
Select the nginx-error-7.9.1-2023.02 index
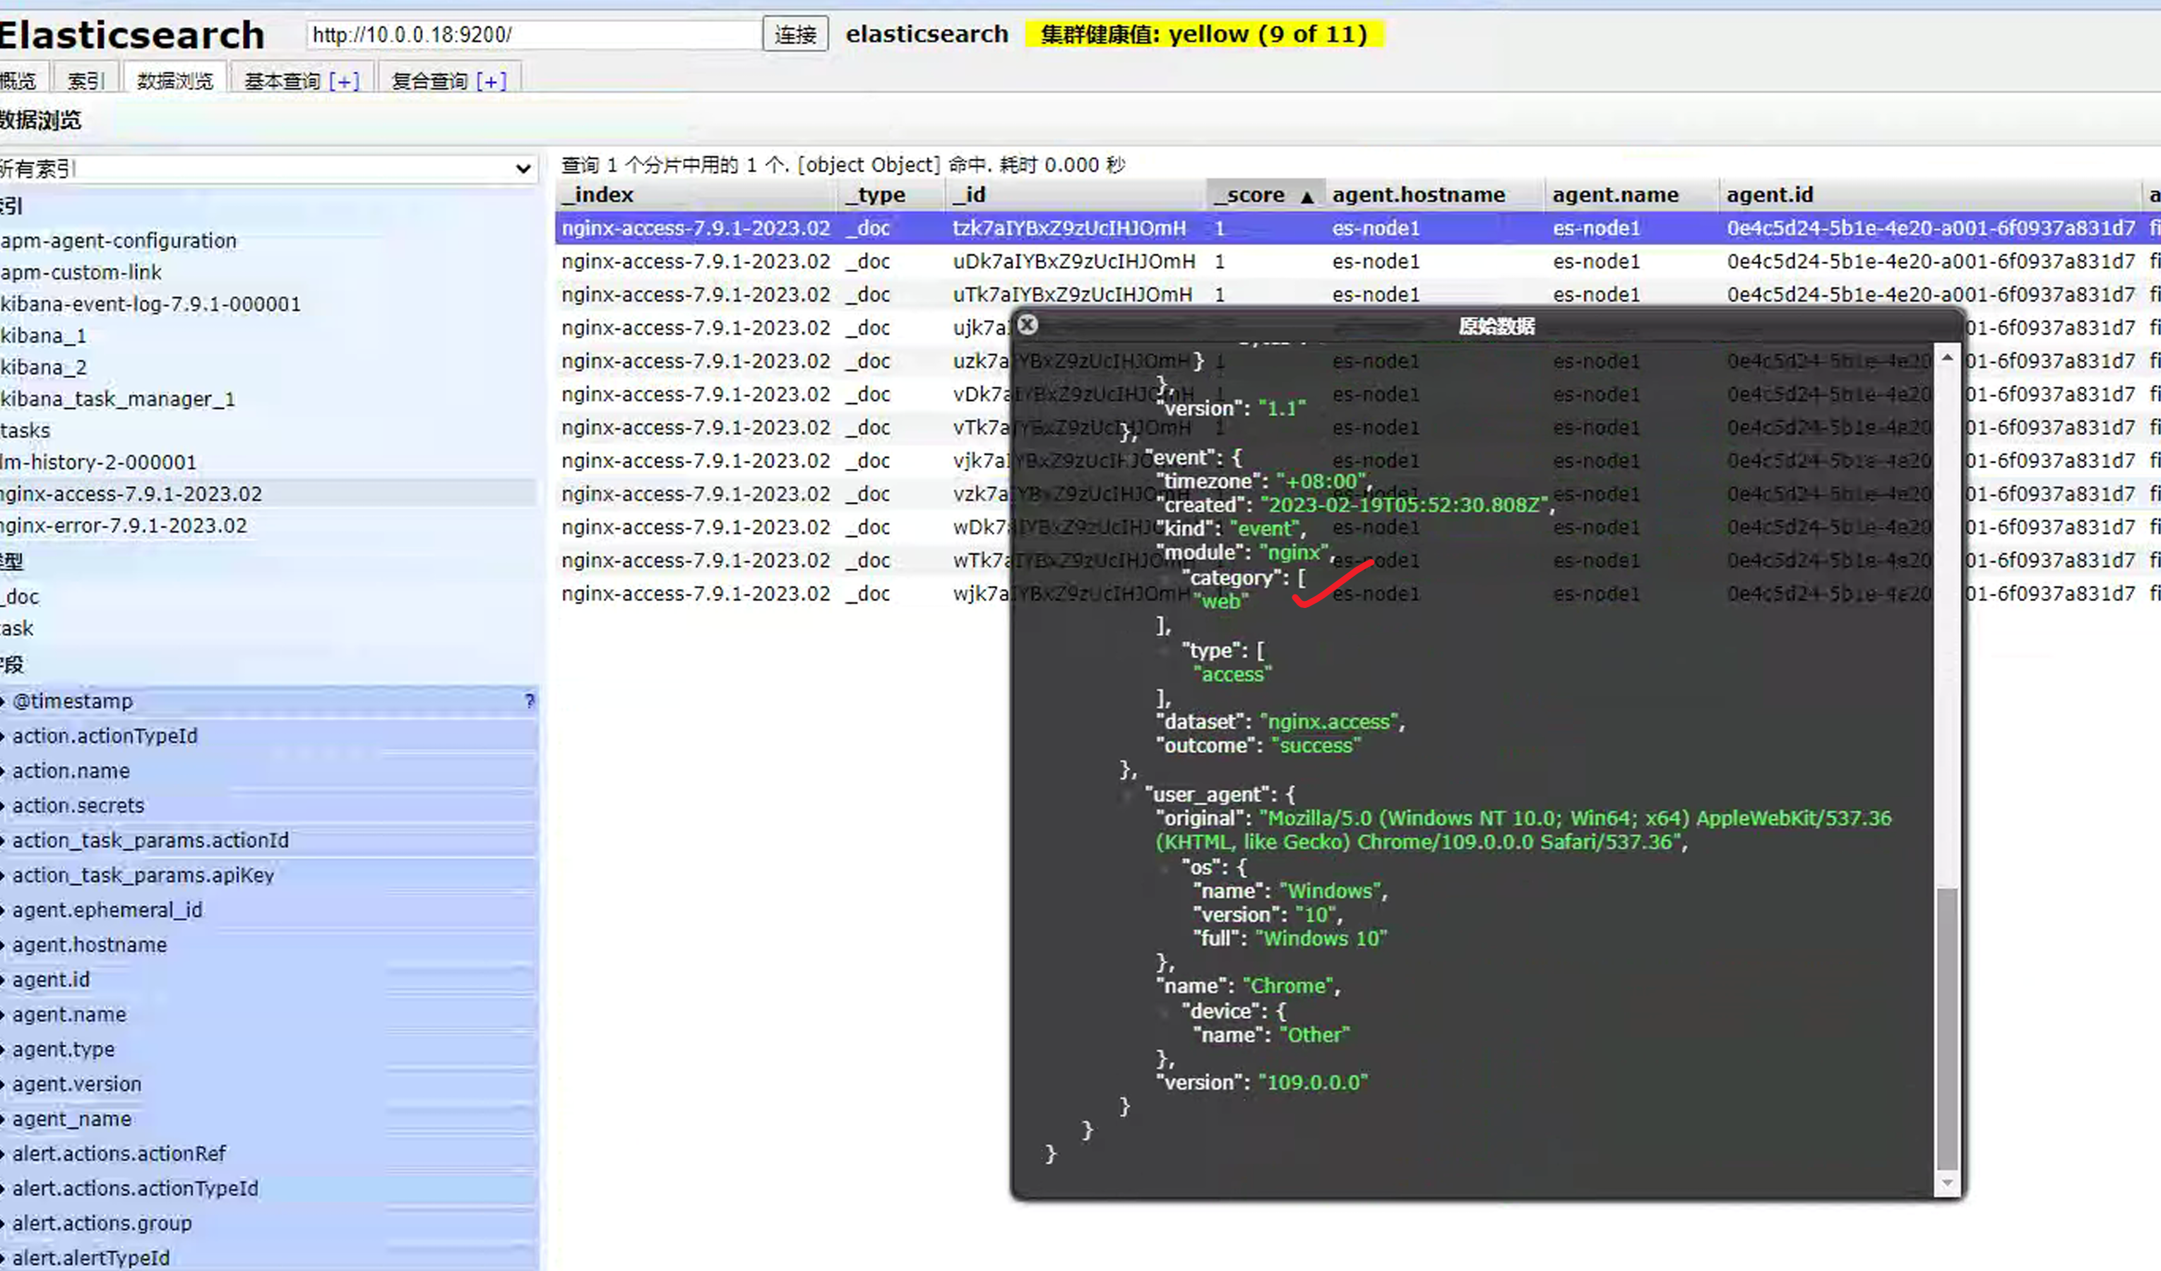coord(124,526)
